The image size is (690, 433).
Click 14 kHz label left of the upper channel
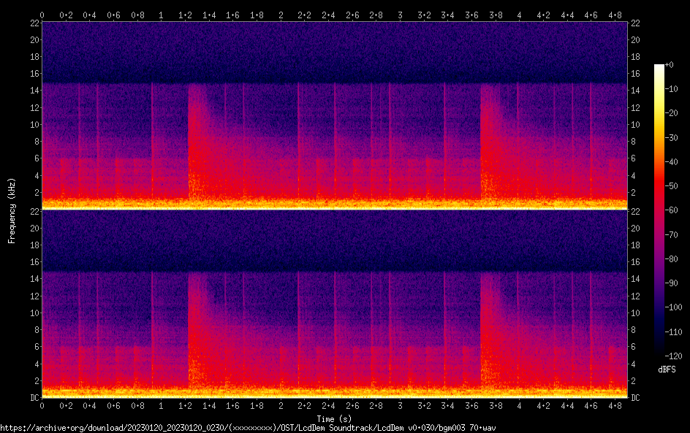[33, 91]
